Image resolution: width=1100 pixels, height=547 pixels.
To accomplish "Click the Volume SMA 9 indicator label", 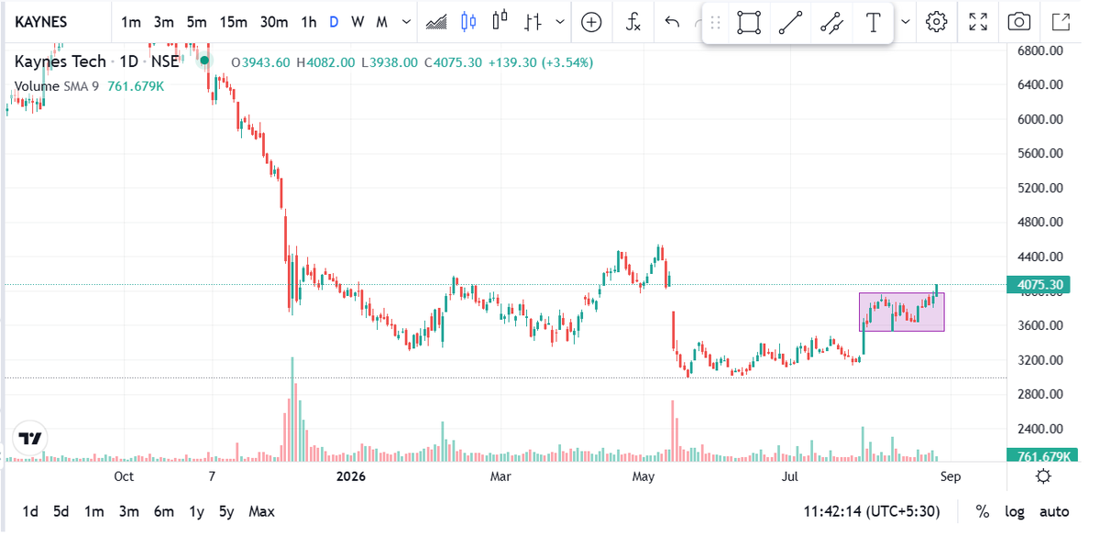I will coord(56,86).
